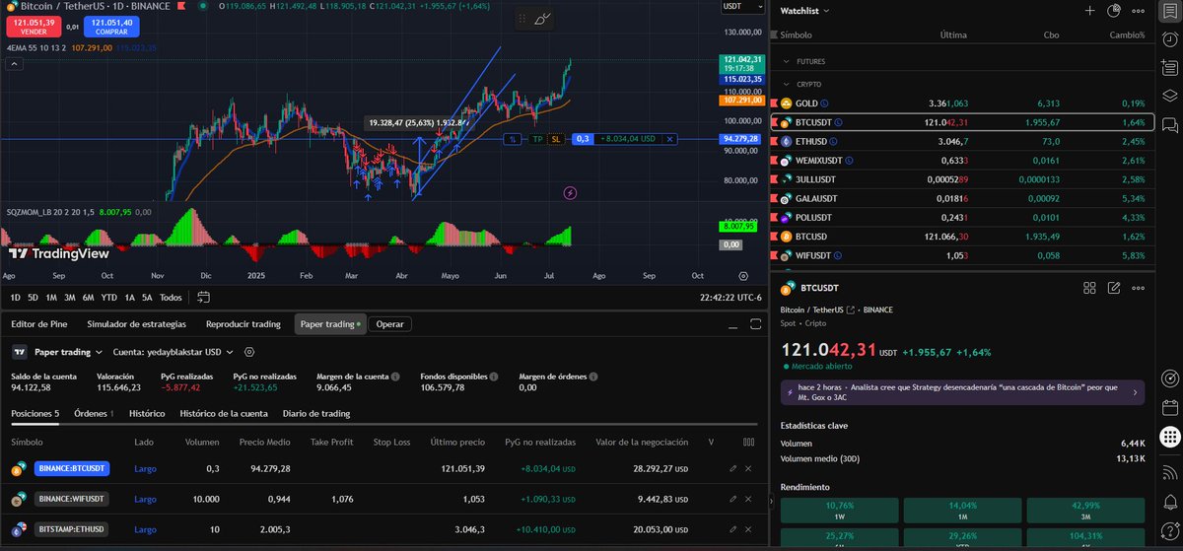Screen dimensions: 1183x551
Task: Open the apps grid icon in right sidebar
Action: coord(1169,436)
